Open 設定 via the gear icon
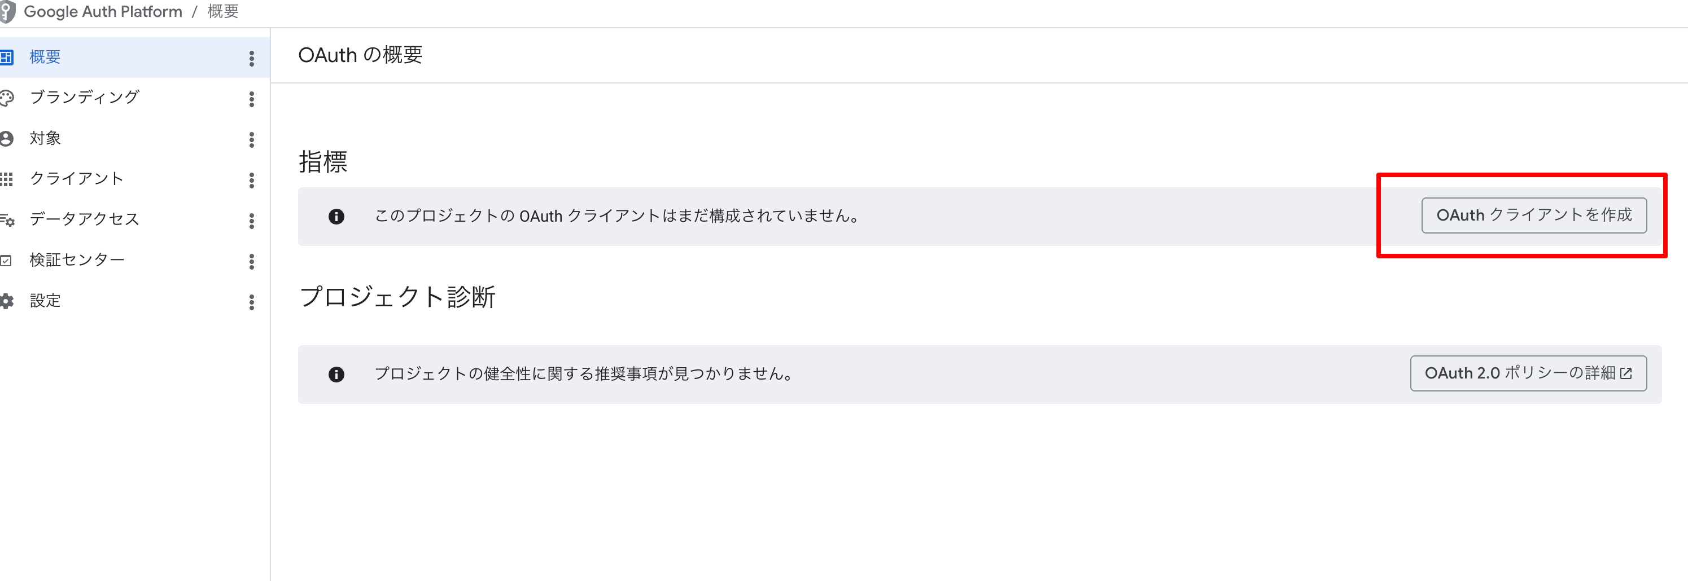1688x581 pixels. click(x=8, y=301)
